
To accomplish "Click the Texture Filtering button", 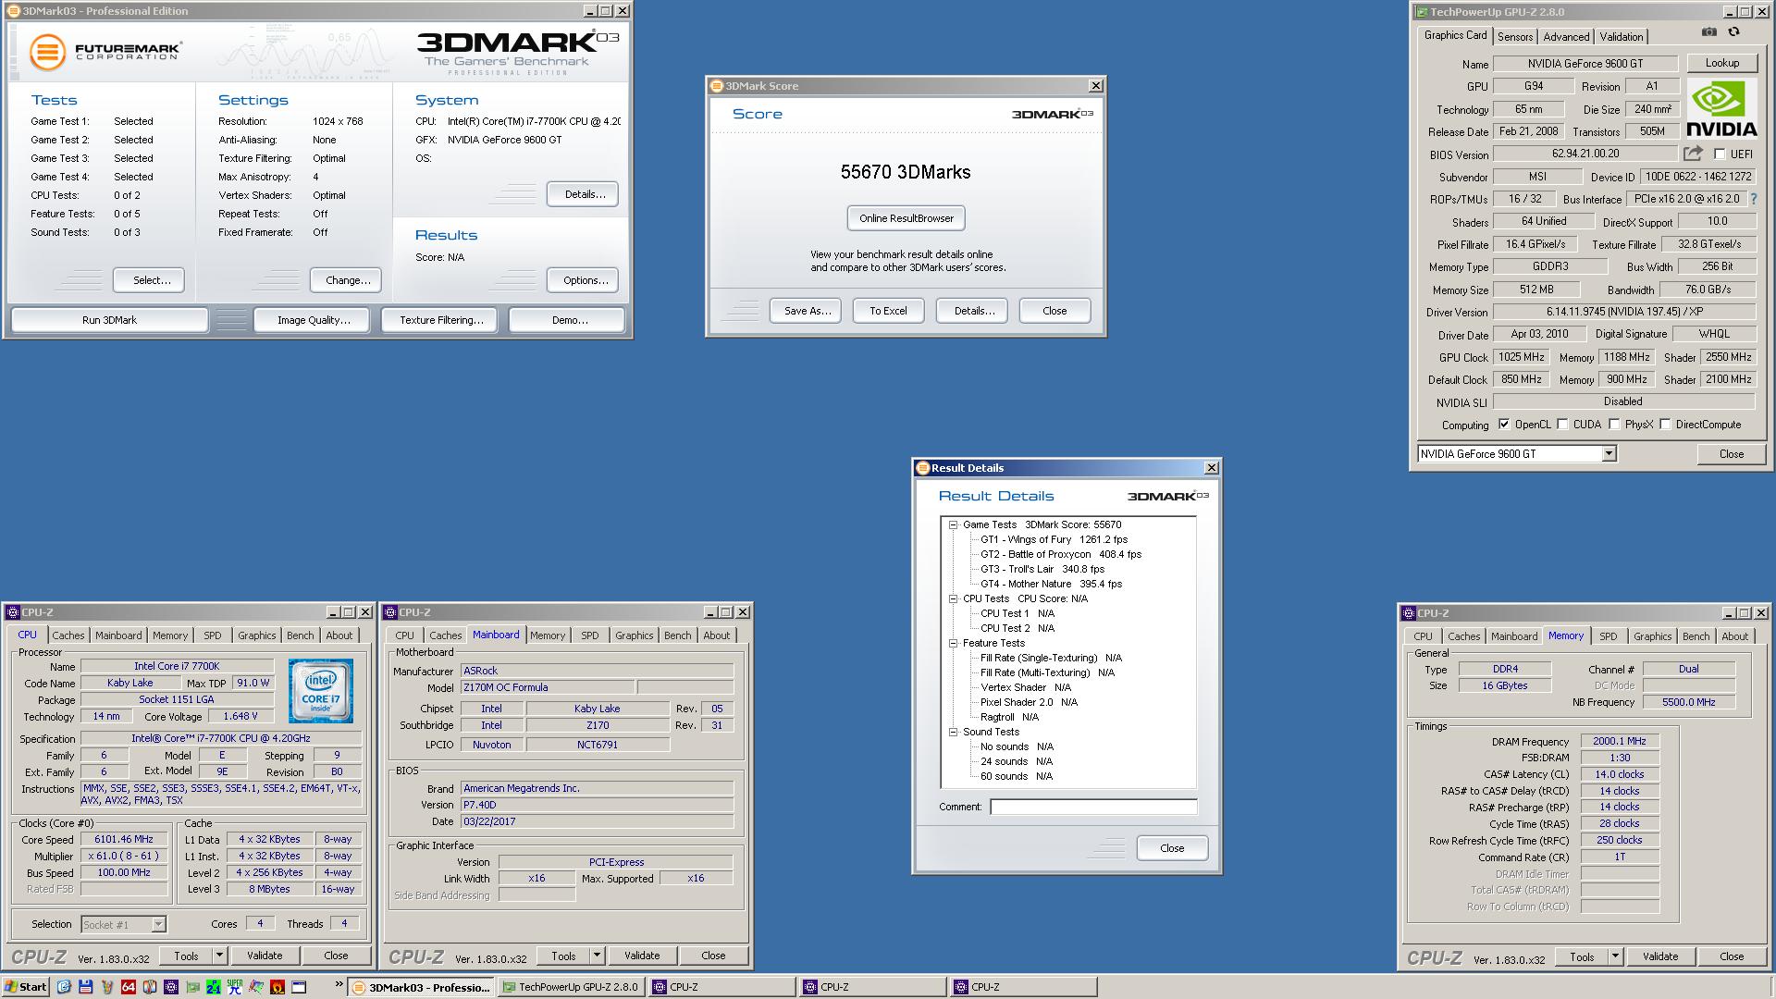I will pos(441,320).
